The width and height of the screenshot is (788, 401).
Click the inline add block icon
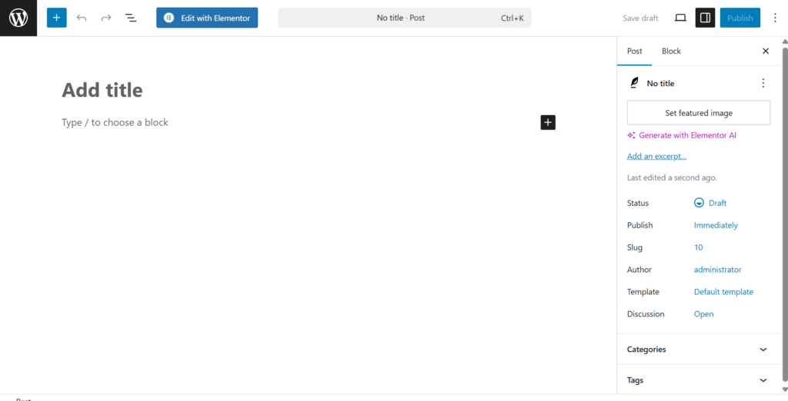547,122
